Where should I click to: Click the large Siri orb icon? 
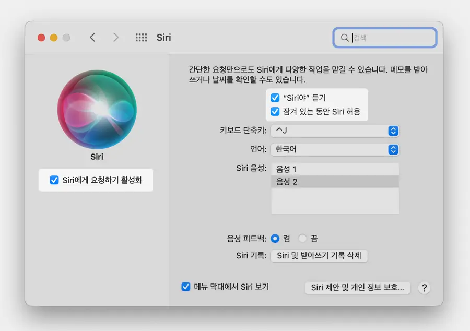pyautogui.click(x=97, y=109)
